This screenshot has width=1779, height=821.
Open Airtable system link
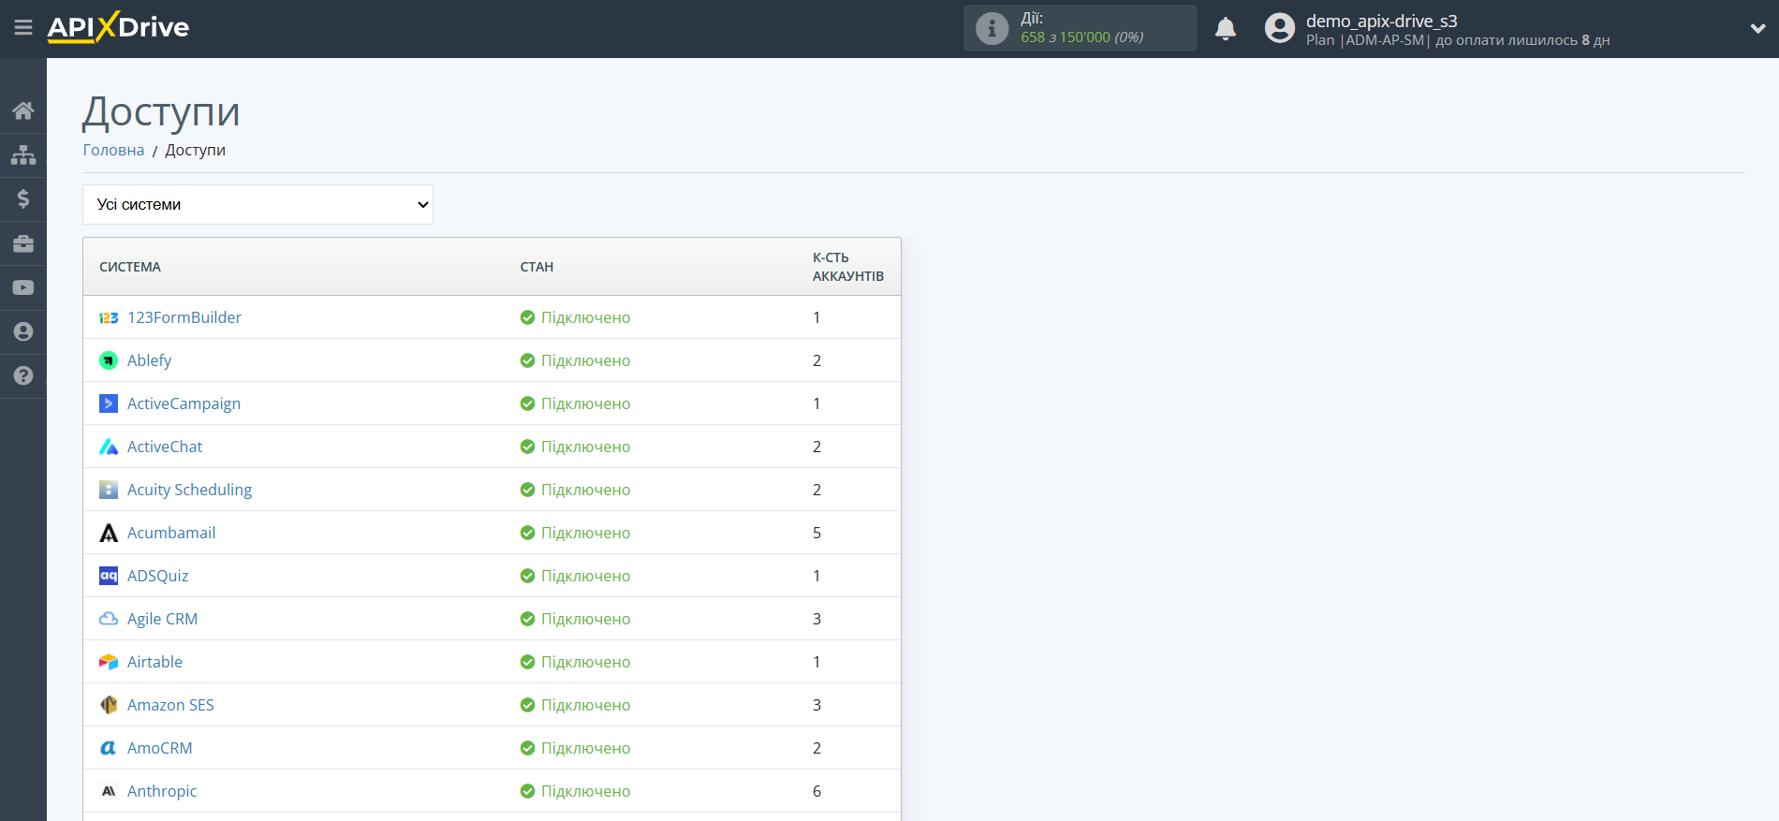click(154, 662)
